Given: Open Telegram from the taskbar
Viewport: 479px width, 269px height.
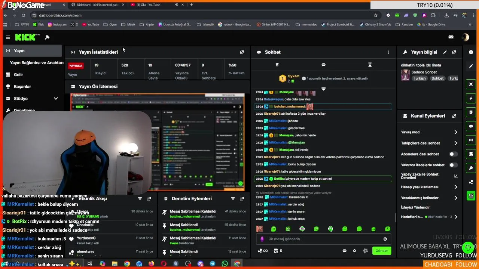Looking at the screenshot, I should click(212, 264).
